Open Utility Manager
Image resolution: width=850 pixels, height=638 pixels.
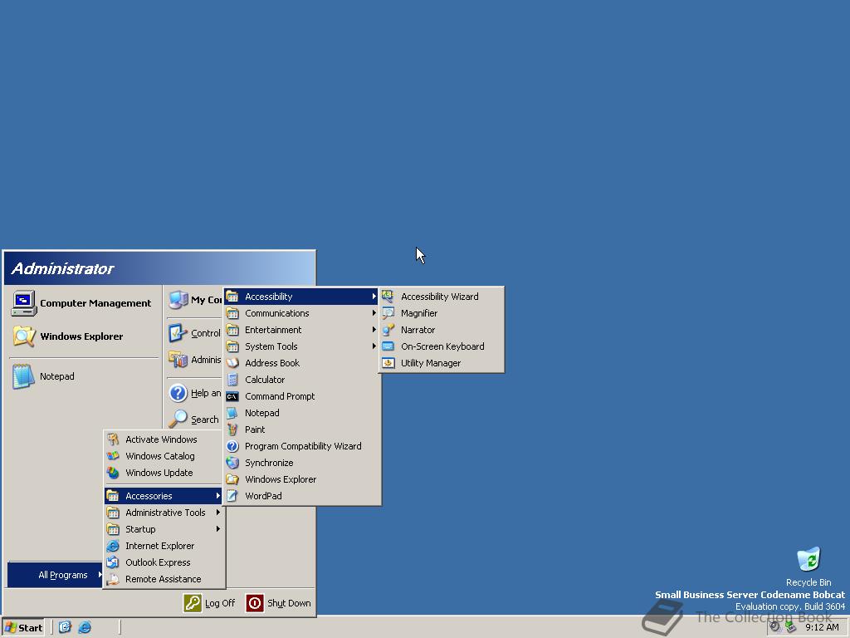442,363
